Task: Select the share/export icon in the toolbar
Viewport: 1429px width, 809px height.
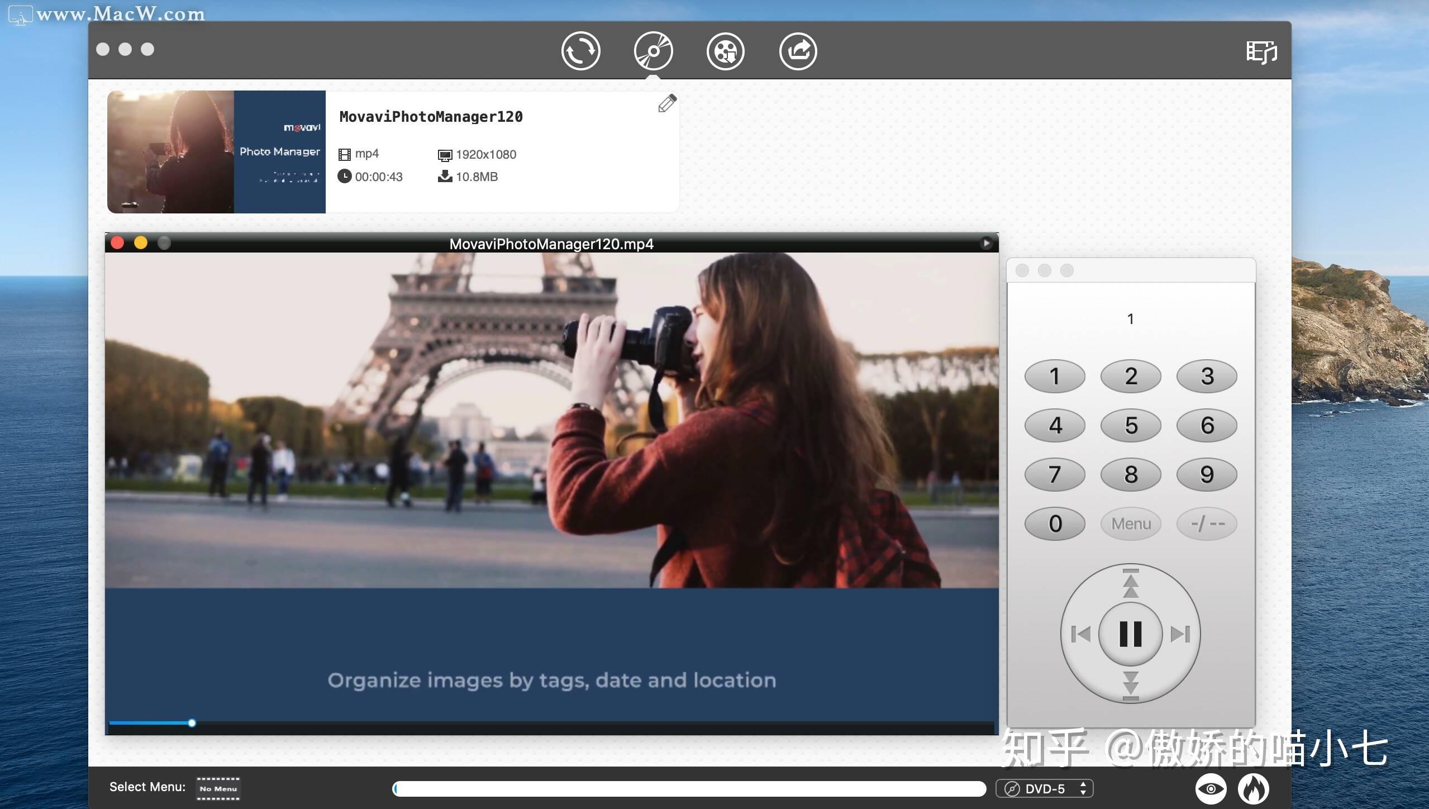Action: (798, 50)
